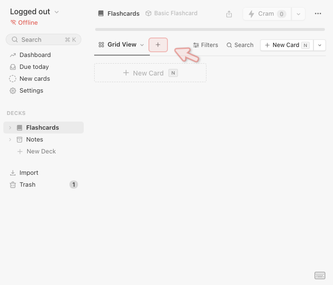
Task: Click the dashed New Card placeholder
Action: click(x=150, y=73)
